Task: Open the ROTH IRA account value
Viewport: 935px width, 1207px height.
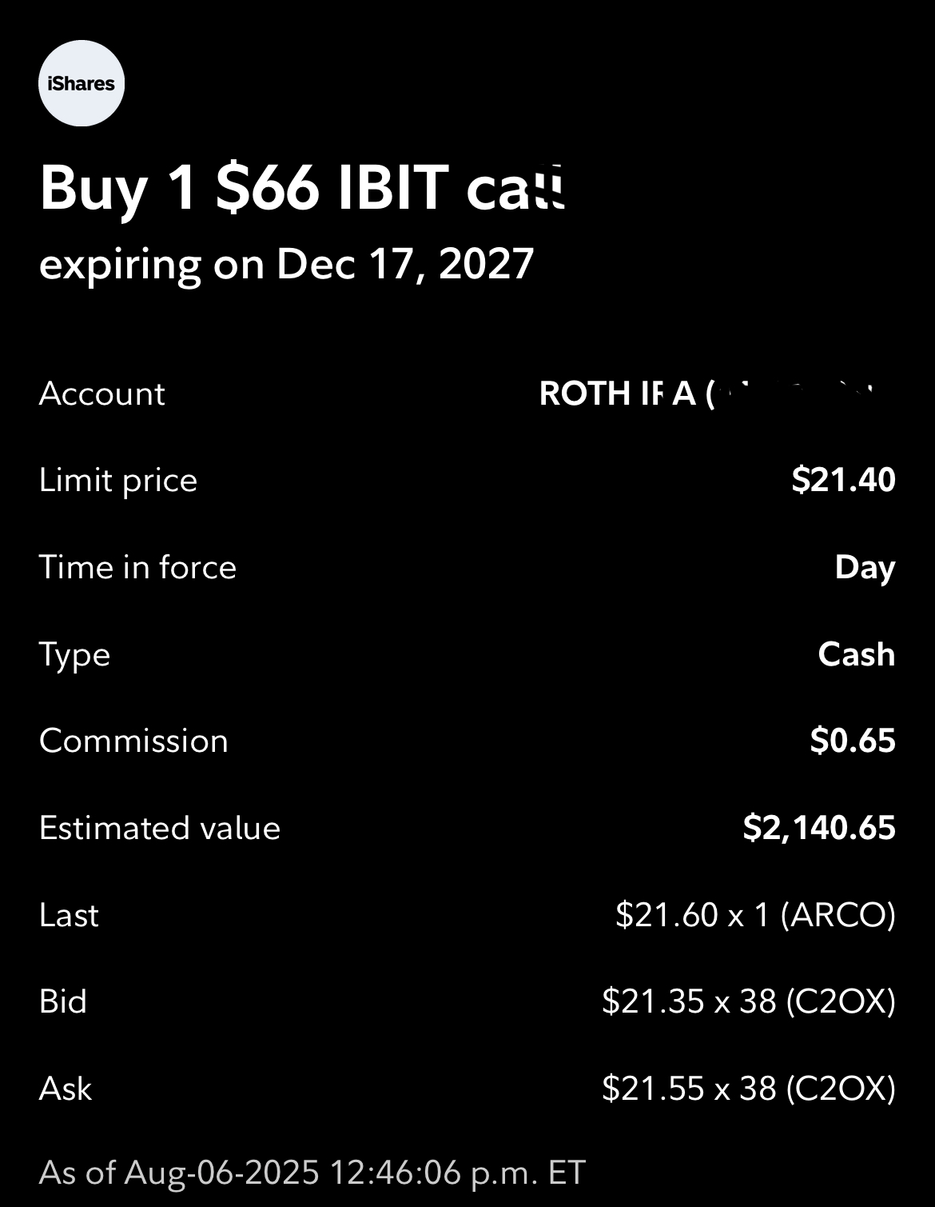Action: [x=707, y=393]
